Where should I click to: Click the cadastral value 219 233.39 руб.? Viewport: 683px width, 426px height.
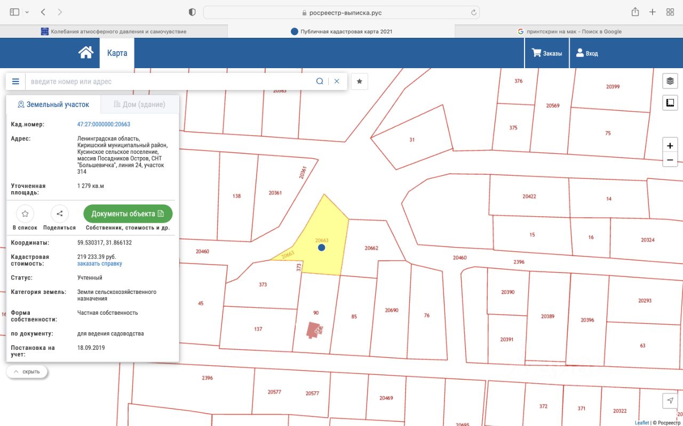pos(97,257)
